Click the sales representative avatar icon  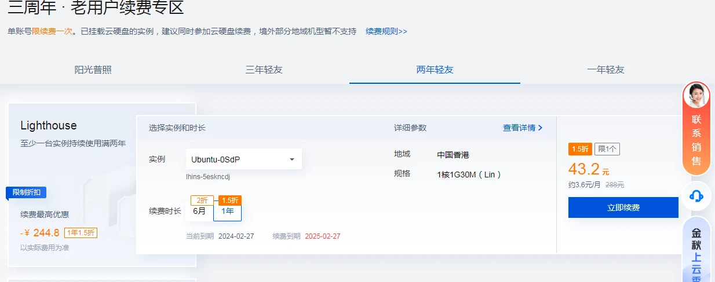coord(696,95)
